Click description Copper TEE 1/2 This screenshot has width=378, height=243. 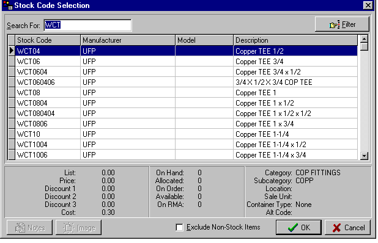(x=259, y=51)
